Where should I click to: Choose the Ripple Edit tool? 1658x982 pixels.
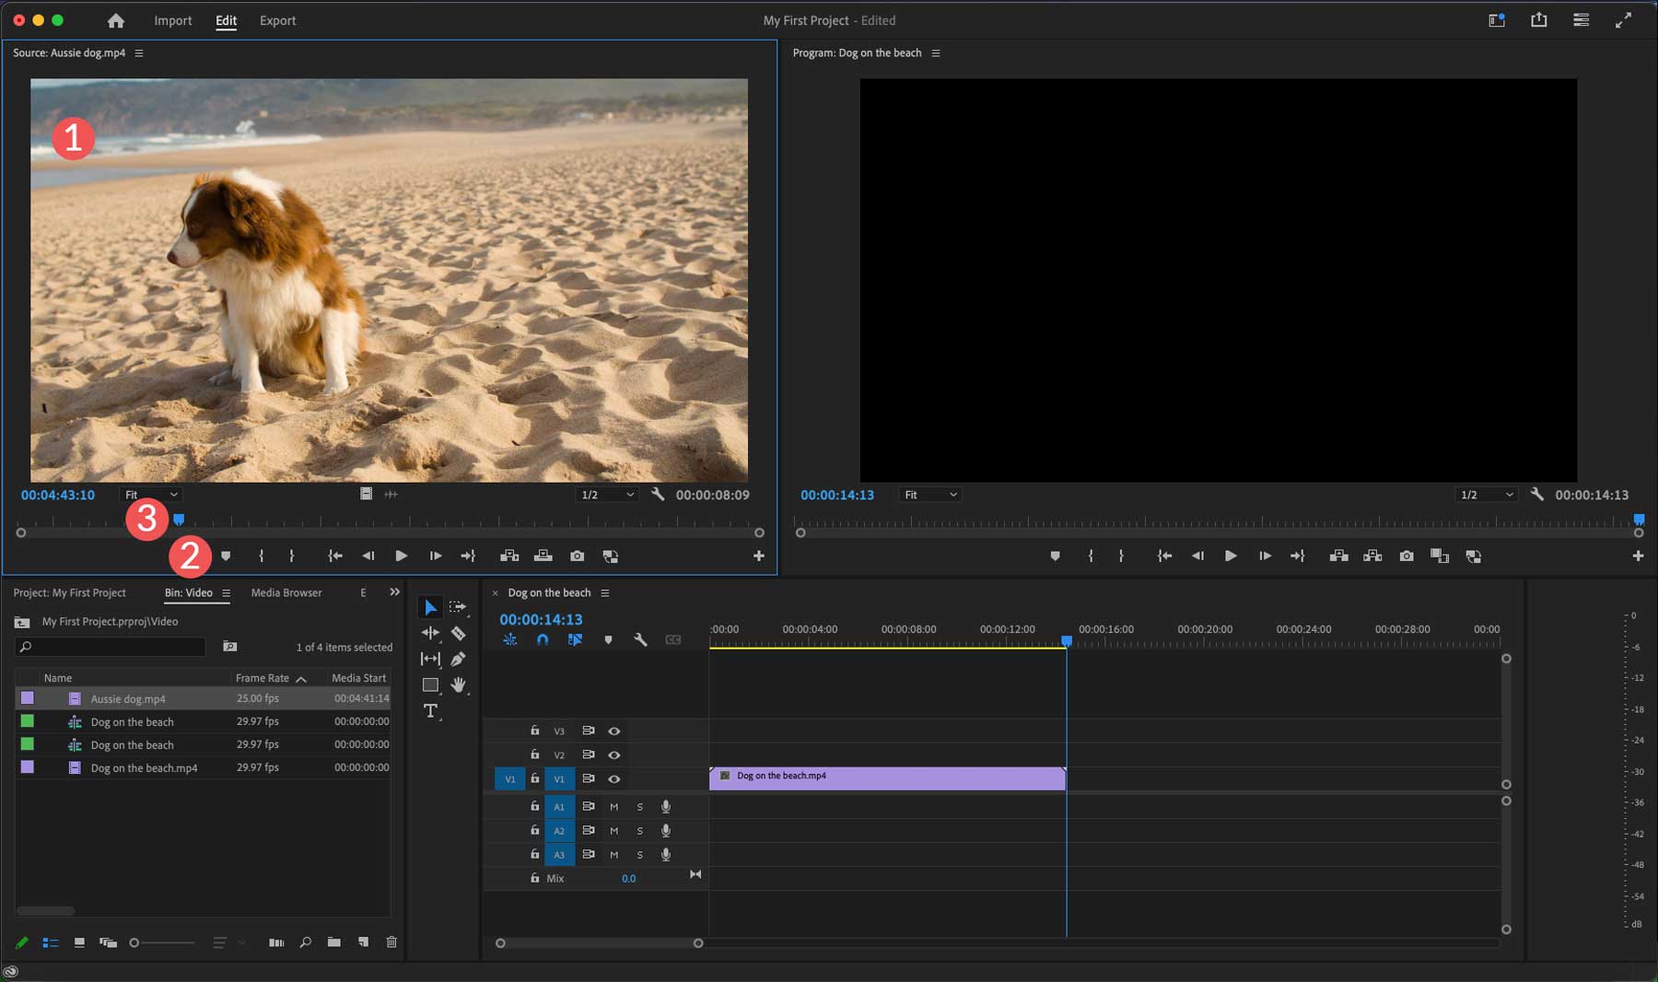point(430,633)
